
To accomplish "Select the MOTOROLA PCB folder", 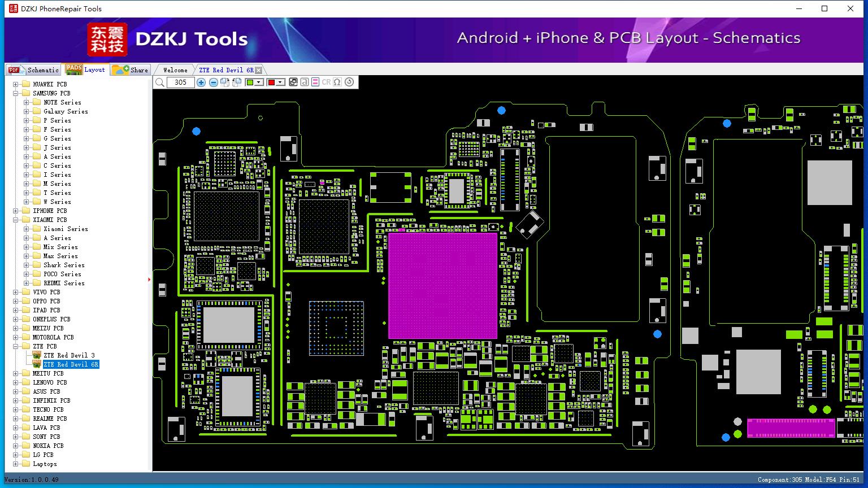I will [x=53, y=337].
